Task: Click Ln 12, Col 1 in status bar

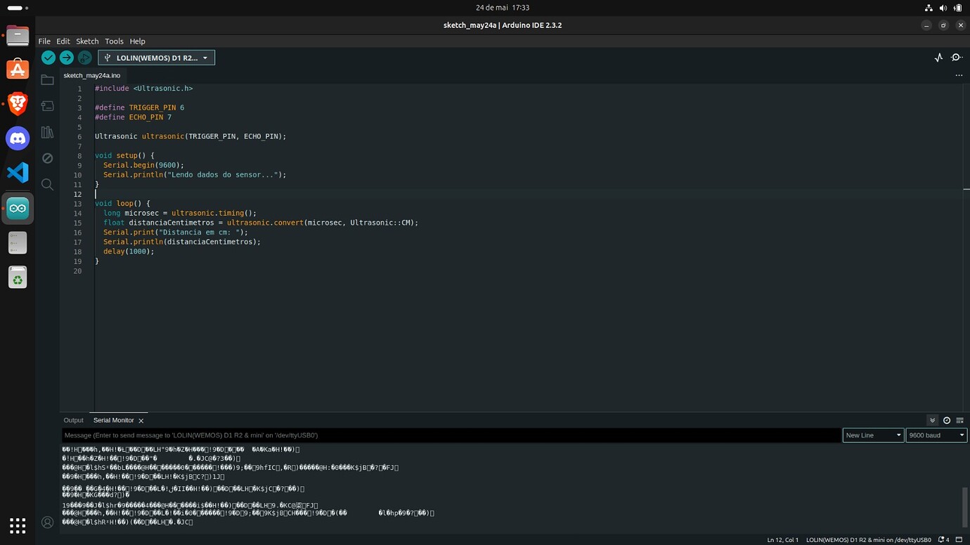Action: coord(782,540)
